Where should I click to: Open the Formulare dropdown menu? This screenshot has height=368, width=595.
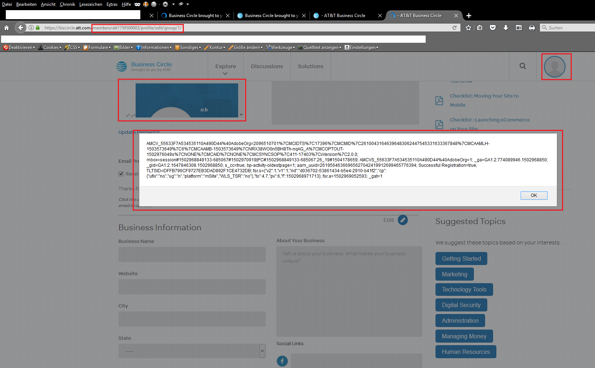click(x=97, y=47)
